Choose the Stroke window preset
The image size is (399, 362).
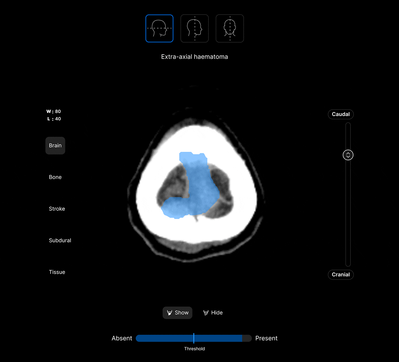click(x=57, y=209)
